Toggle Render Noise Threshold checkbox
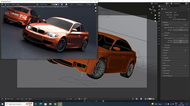This screenshot has width=190, height=106. [x=174, y=38]
